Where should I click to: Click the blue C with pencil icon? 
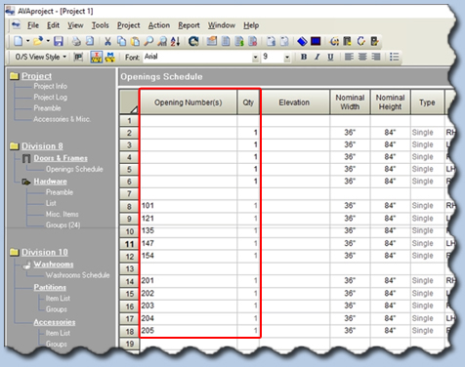pyautogui.click(x=361, y=41)
